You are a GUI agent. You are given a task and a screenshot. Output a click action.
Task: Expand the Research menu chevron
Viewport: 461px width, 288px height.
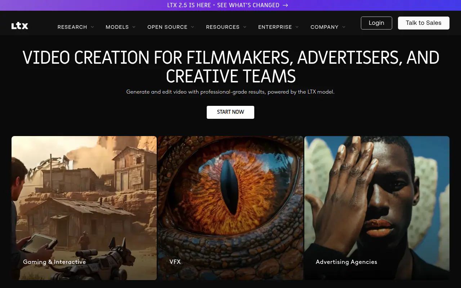coord(93,27)
